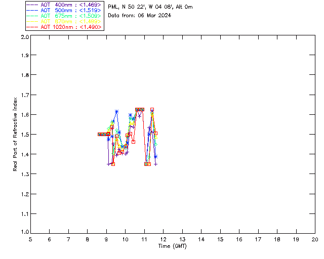Click the AOT 675nm legend entry
Viewport: 324px width, 259px height.
pos(64,16)
